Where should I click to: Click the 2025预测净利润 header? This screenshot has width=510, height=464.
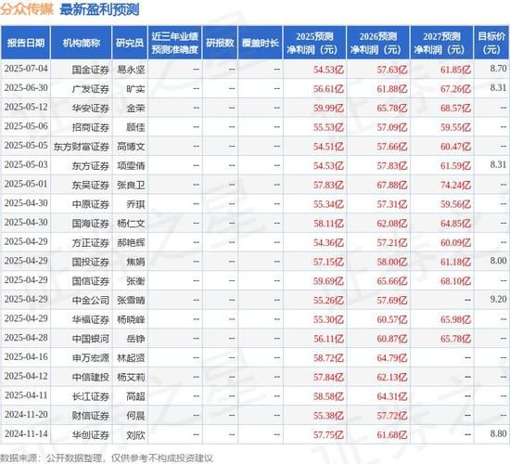pyautogui.click(x=314, y=43)
